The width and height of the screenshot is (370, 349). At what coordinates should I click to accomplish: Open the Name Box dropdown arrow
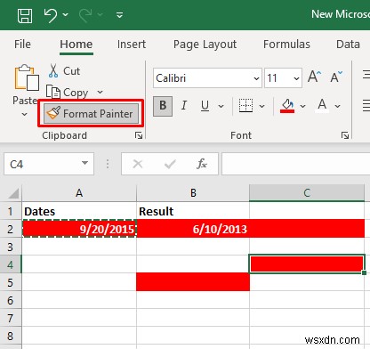(84, 163)
